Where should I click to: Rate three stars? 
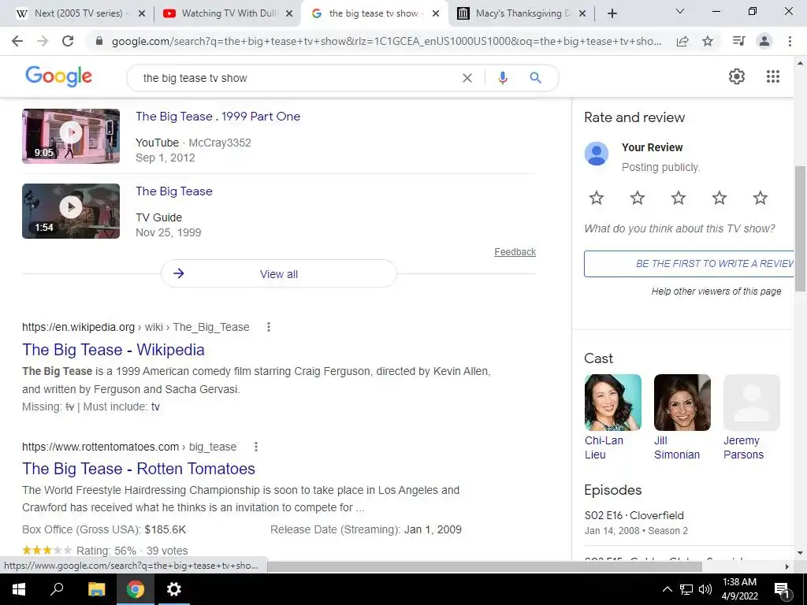coord(679,198)
